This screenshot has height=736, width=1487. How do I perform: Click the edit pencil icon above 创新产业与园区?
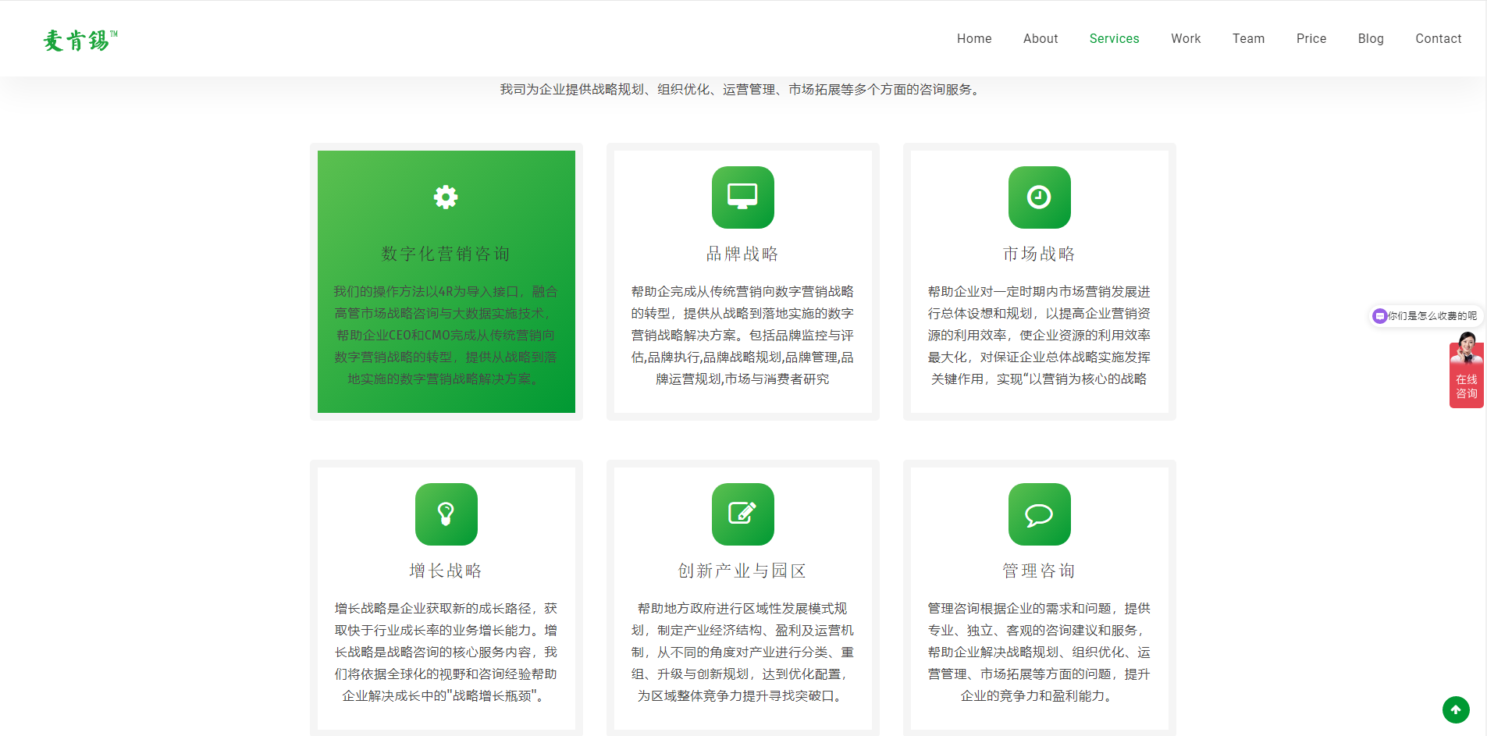pos(742,514)
